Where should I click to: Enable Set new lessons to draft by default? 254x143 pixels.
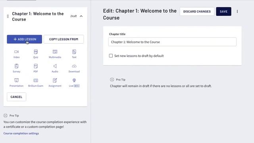click(111, 56)
